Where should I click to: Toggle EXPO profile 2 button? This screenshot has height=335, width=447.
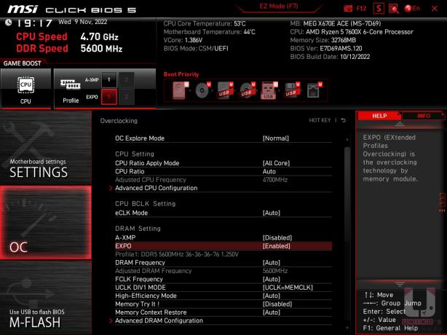pos(126,97)
